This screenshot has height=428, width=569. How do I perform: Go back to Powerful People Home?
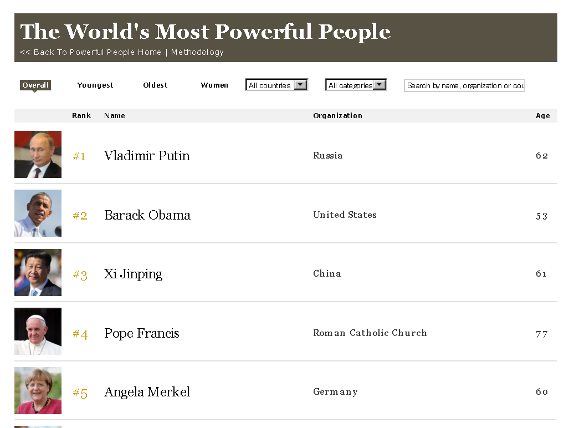pyautogui.click(x=91, y=52)
